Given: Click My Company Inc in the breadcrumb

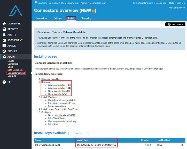Looking at the screenshot, I should coord(69,3).
